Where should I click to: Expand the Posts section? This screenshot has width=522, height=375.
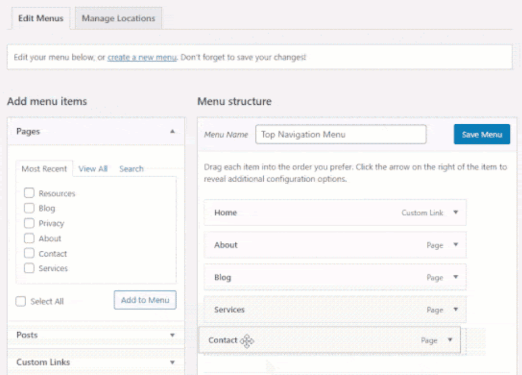point(96,335)
